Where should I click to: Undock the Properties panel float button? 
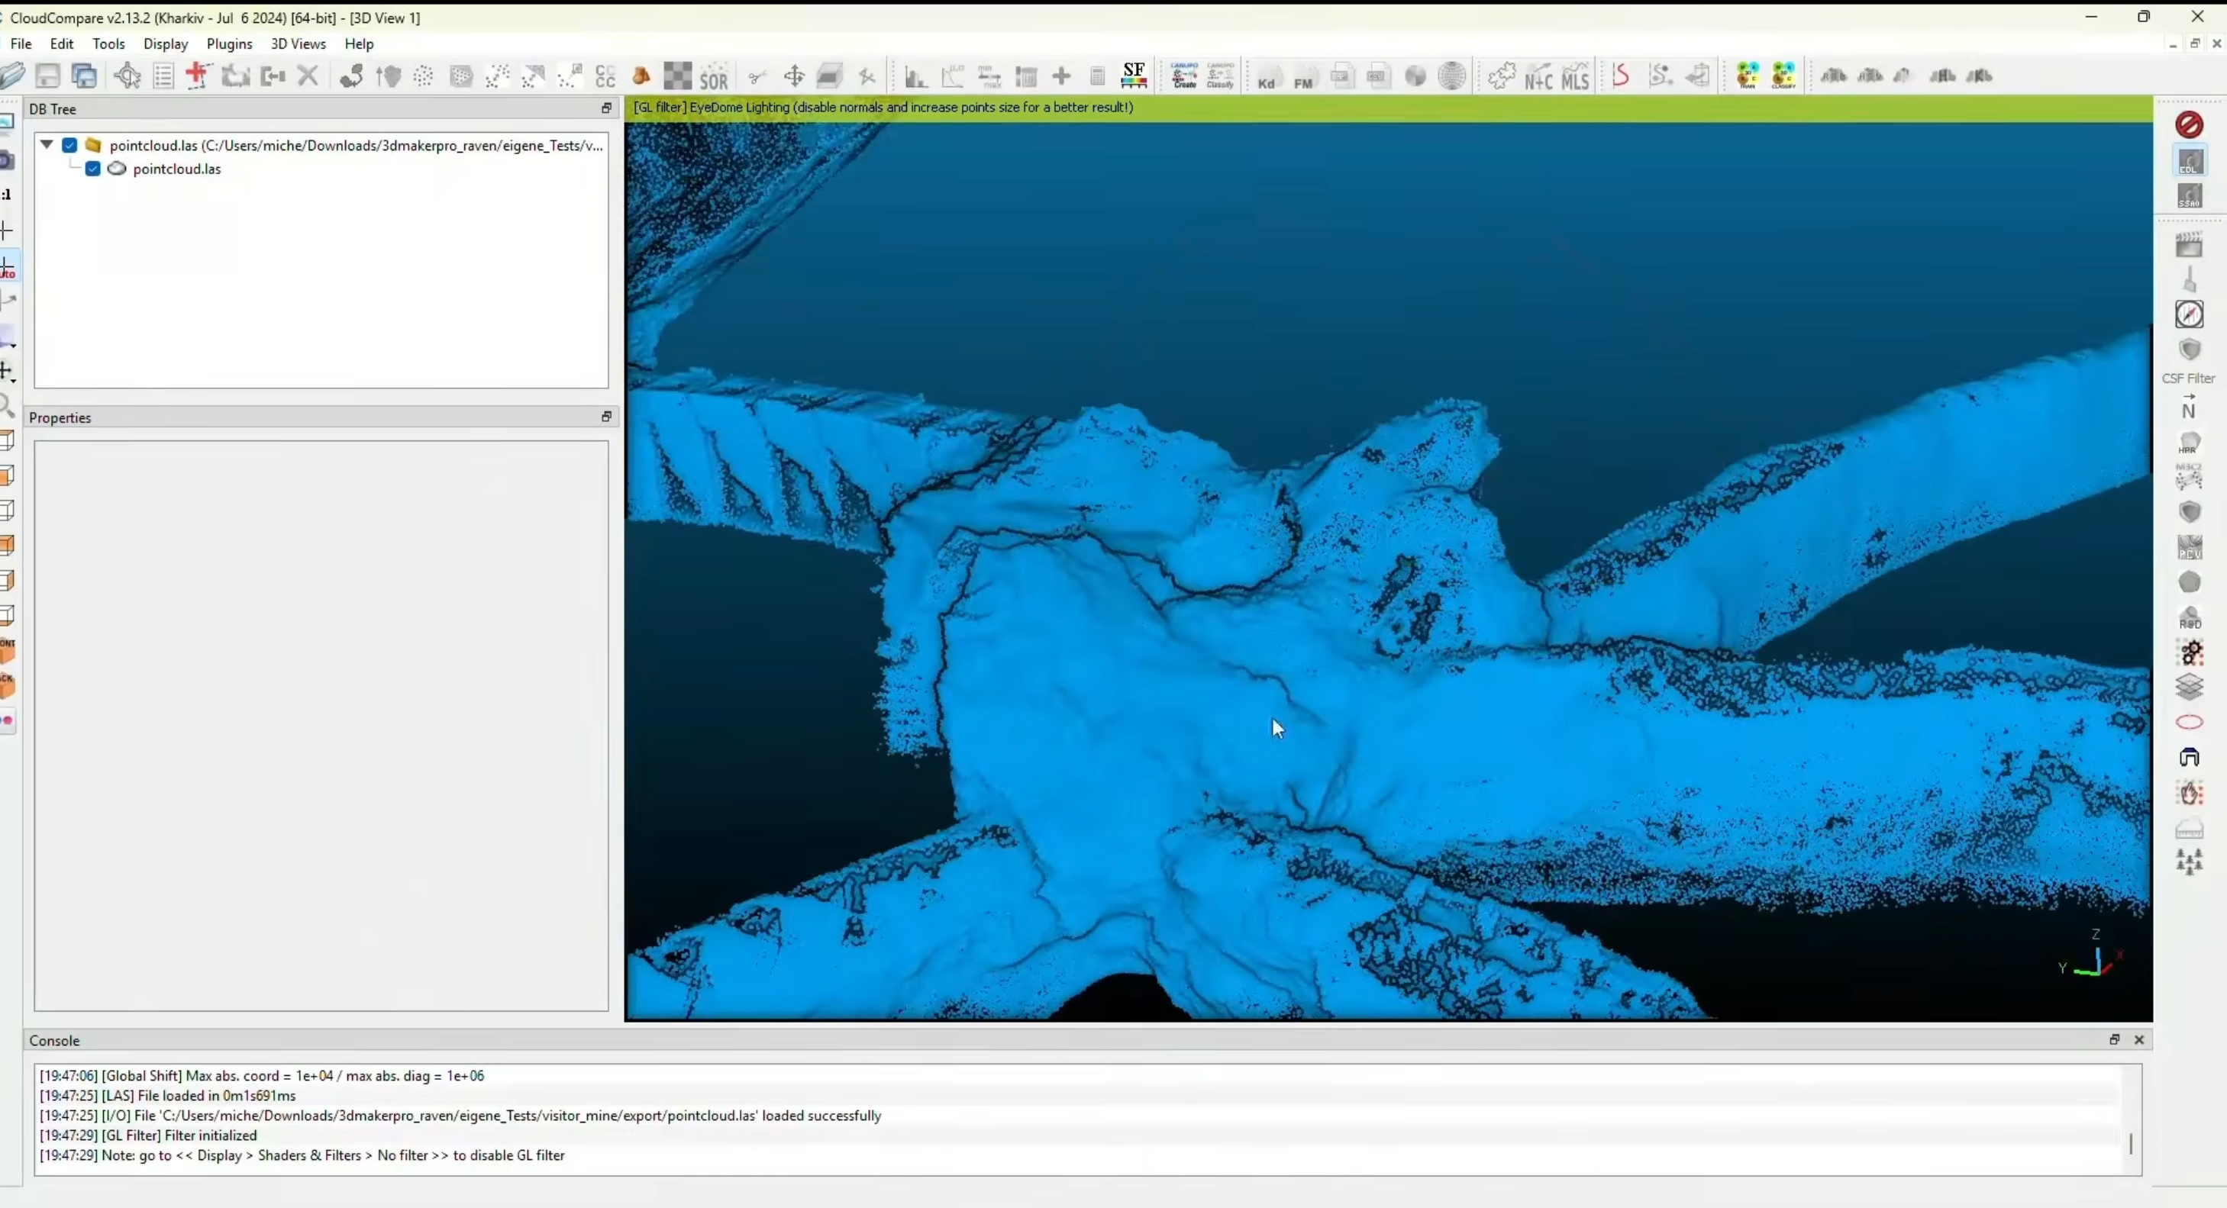pos(606,417)
